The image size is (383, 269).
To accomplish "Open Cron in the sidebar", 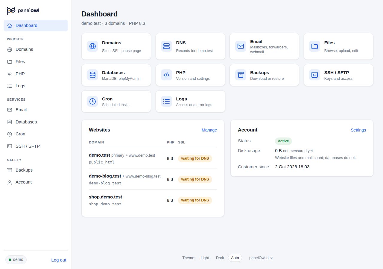I will click(x=36, y=134).
